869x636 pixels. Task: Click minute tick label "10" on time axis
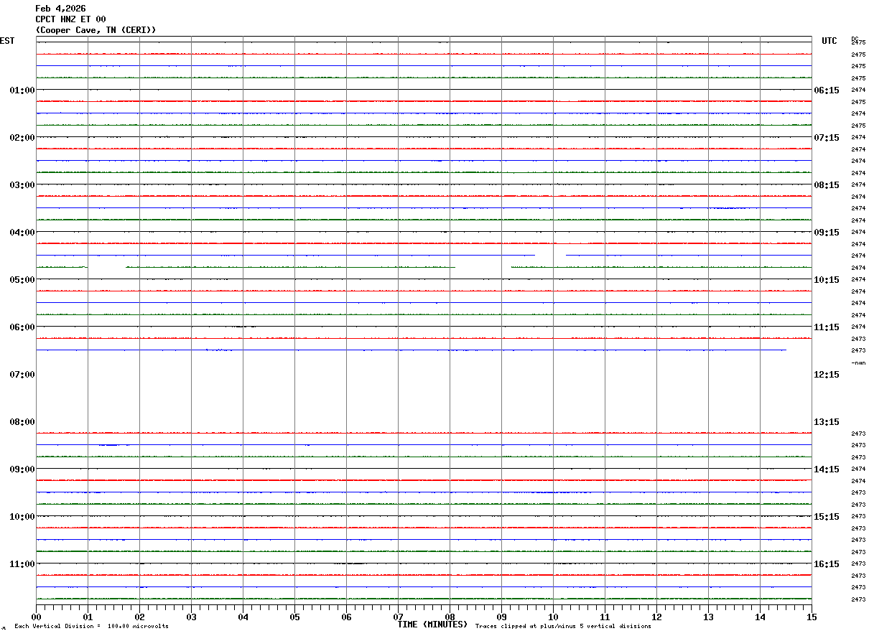[x=553, y=617]
